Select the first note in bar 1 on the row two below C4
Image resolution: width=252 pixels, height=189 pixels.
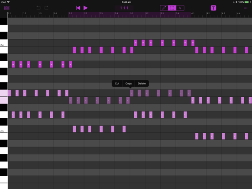(13, 64)
